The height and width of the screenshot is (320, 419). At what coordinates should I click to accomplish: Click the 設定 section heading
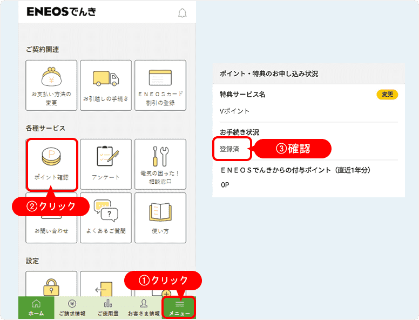click(x=32, y=261)
